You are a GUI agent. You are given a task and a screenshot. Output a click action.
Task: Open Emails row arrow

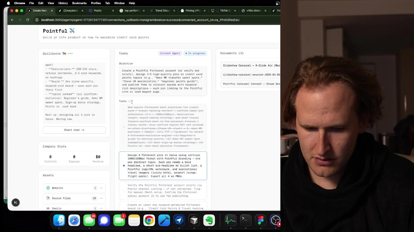pos(101,208)
